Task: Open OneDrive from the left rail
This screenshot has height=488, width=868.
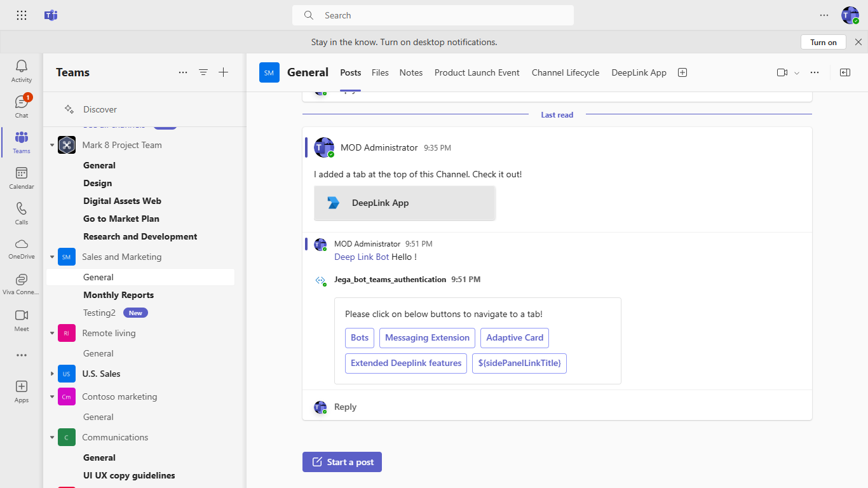Action: click(22, 249)
